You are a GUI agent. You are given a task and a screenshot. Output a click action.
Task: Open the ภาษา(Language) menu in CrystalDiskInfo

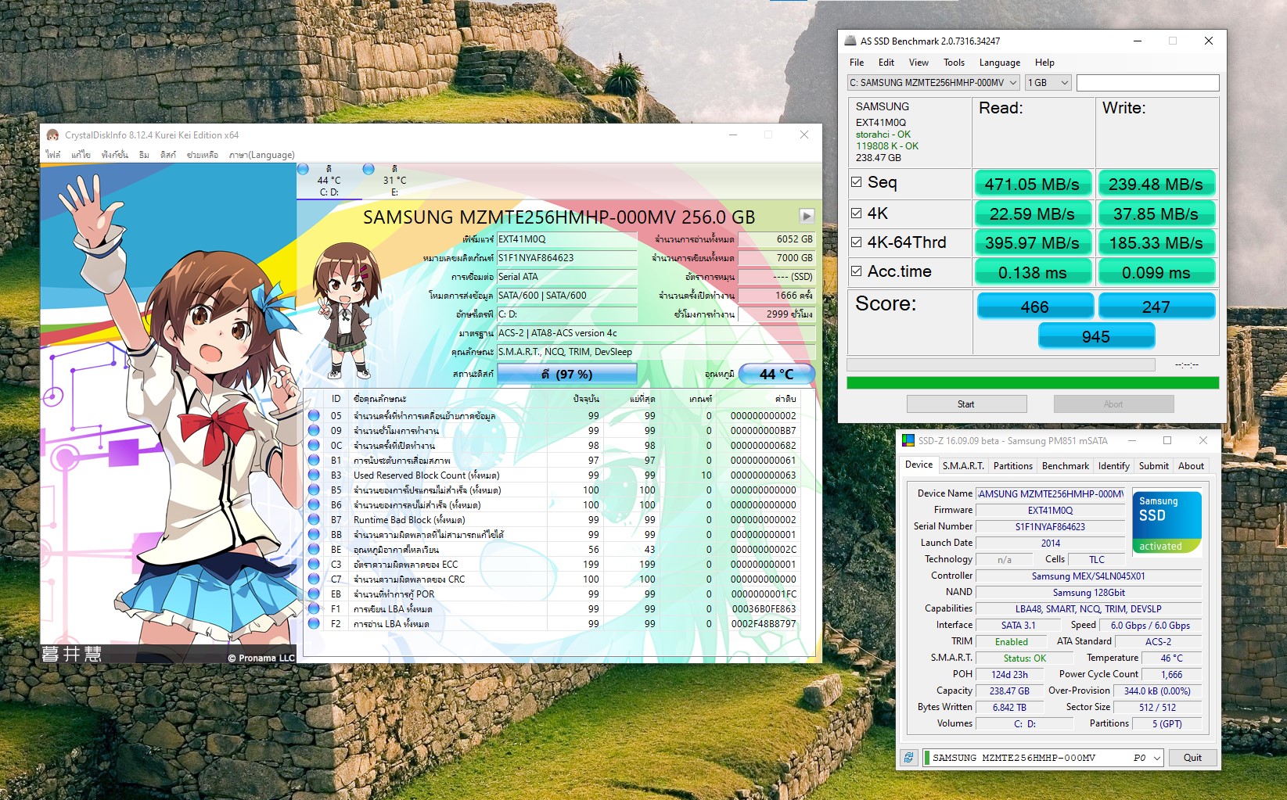tap(261, 155)
